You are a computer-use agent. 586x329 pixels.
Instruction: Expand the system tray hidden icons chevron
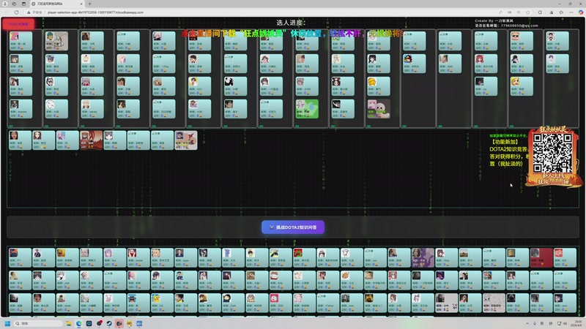527,323
